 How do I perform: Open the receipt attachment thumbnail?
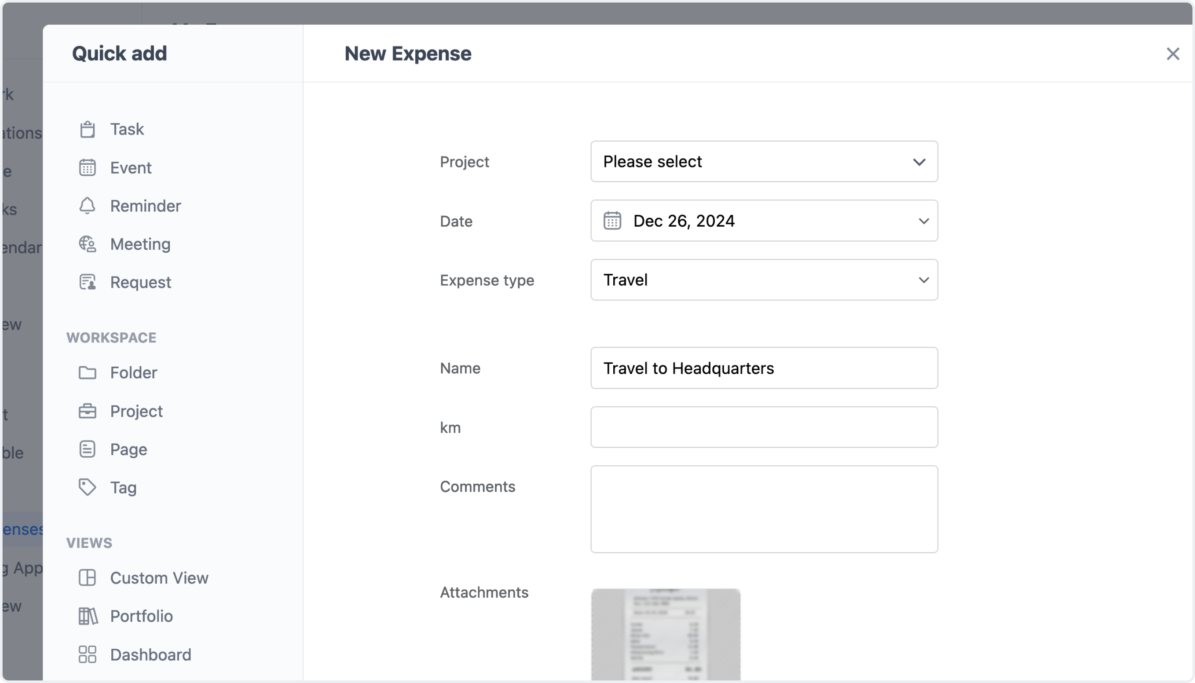click(665, 634)
